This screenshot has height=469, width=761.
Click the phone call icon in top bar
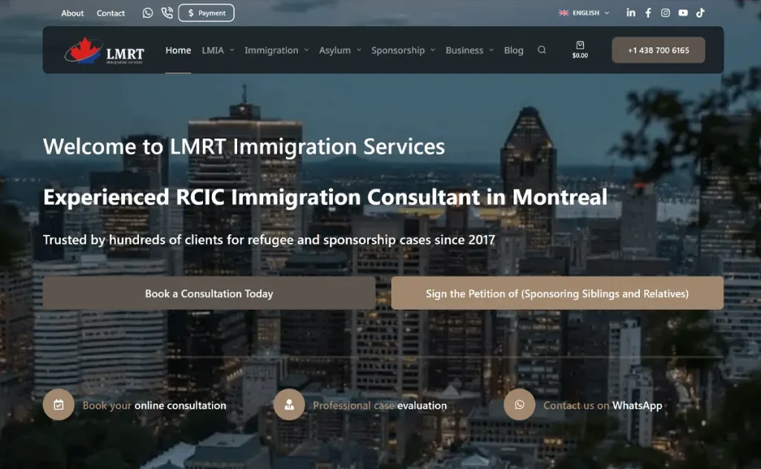166,13
